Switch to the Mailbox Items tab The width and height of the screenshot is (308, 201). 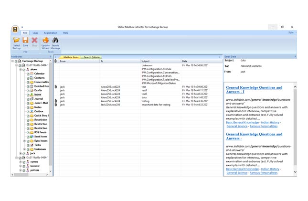click(x=71, y=57)
